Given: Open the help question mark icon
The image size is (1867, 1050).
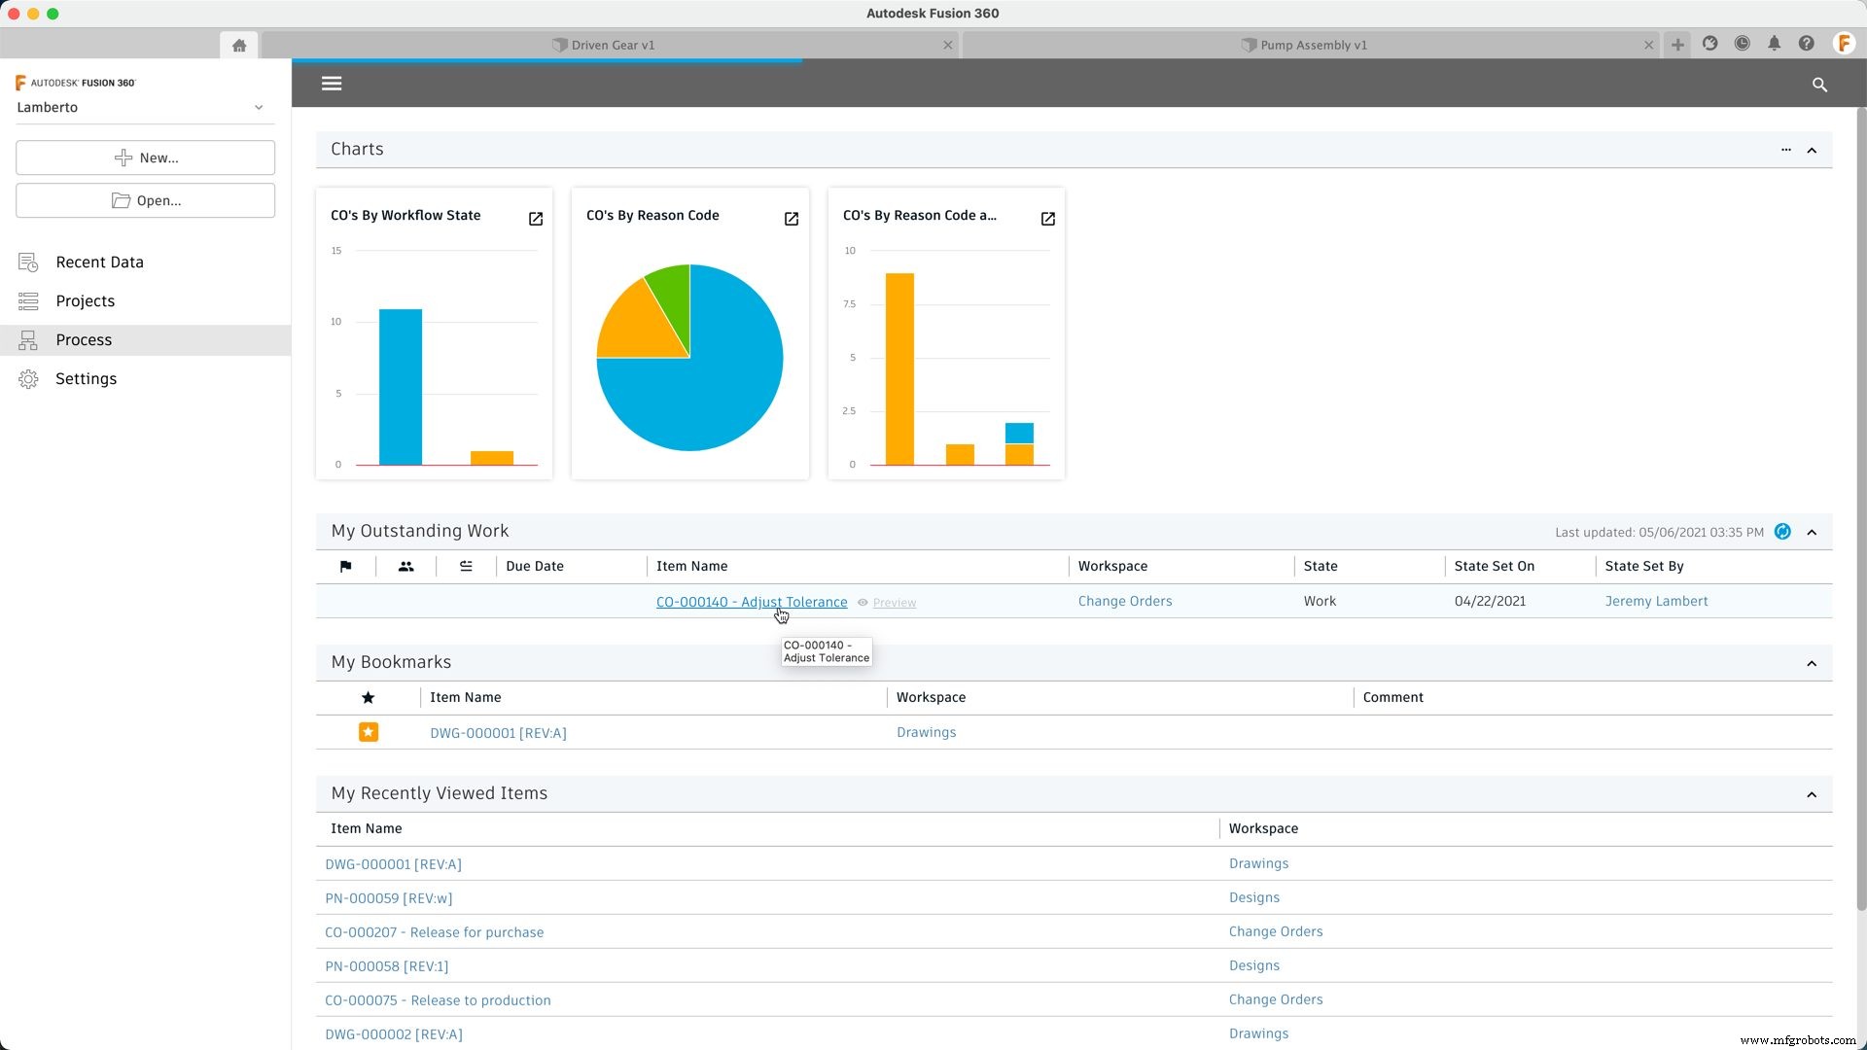Looking at the screenshot, I should click(1806, 44).
